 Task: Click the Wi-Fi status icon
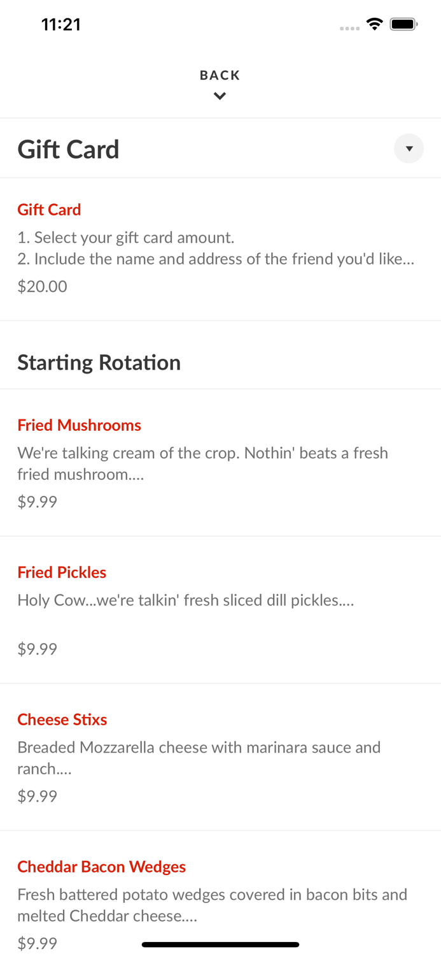coord(374,24)
